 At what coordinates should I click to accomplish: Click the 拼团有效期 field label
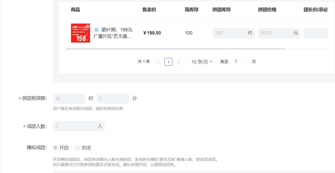[x=34, y=98]
